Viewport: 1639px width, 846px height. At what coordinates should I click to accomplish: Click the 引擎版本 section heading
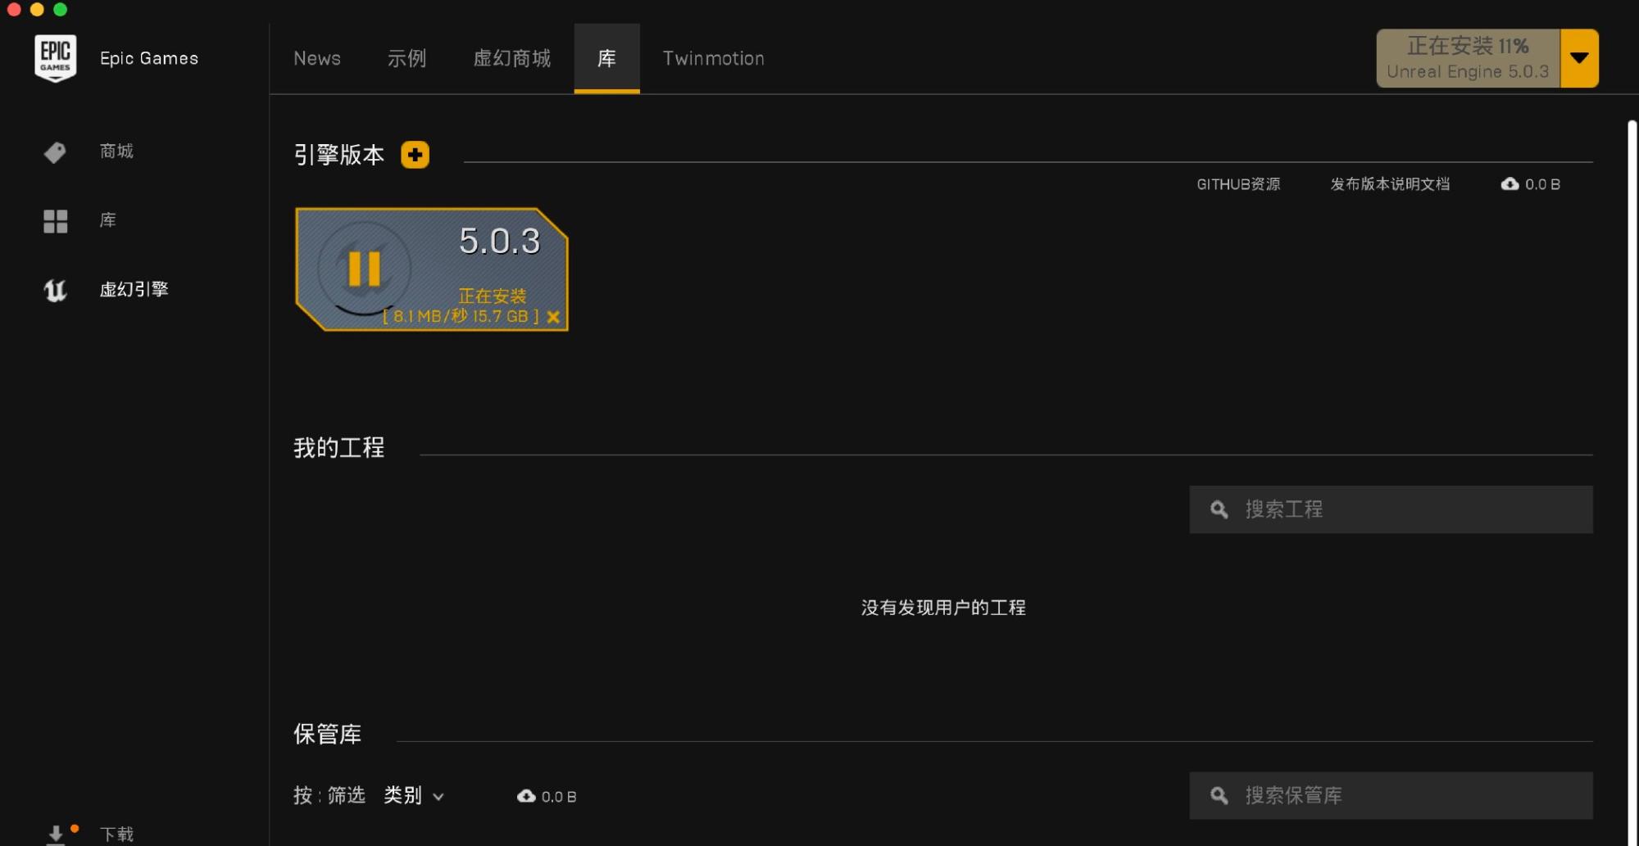pos(338,155)
